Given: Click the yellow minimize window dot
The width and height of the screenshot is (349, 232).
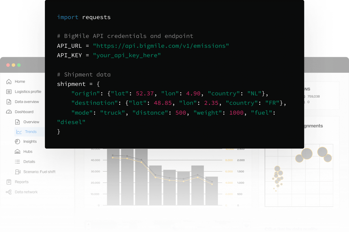Looking at the screenshot, I should coord(13,65).
